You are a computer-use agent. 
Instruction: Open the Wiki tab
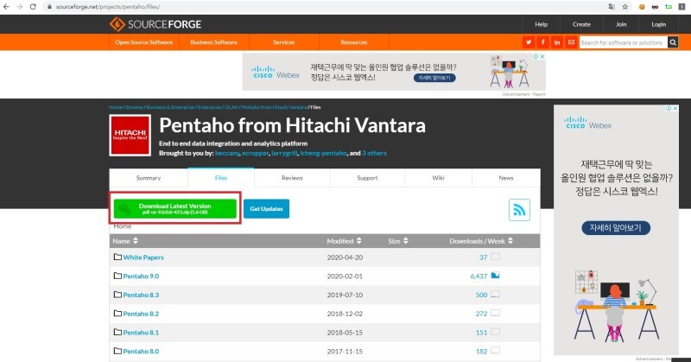[438, 178]
